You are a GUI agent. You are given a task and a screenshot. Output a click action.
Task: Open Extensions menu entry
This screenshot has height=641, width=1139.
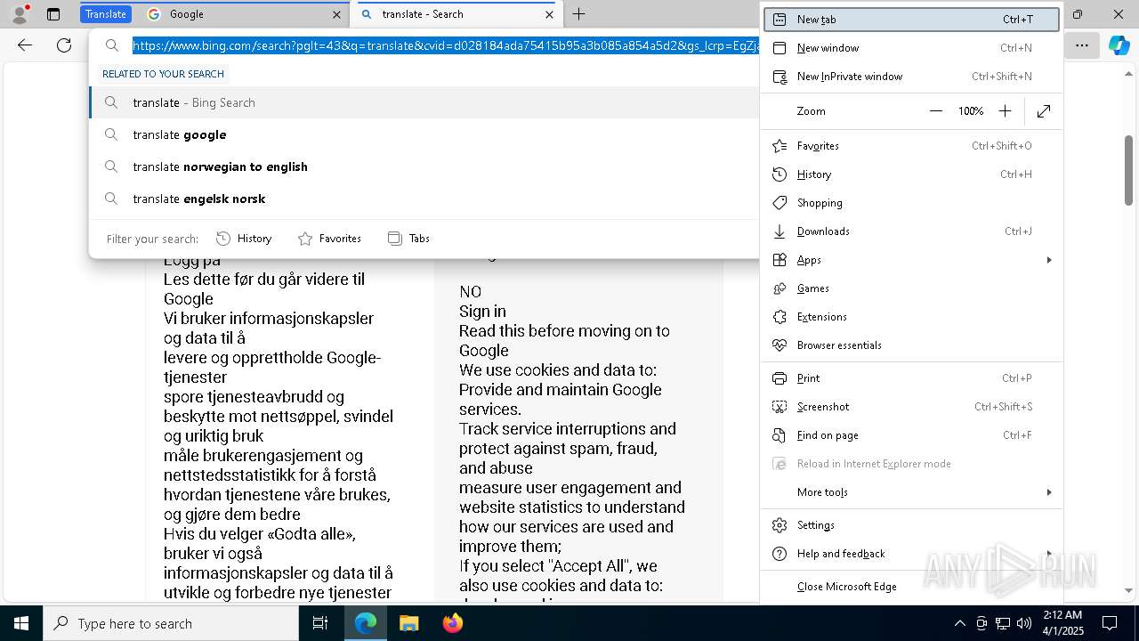click(x=912, y=317)
